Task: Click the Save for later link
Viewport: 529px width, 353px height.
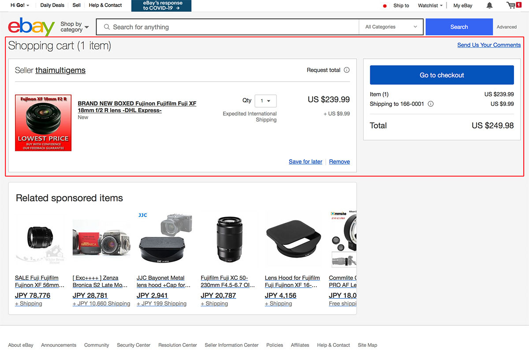Action: 305,162
